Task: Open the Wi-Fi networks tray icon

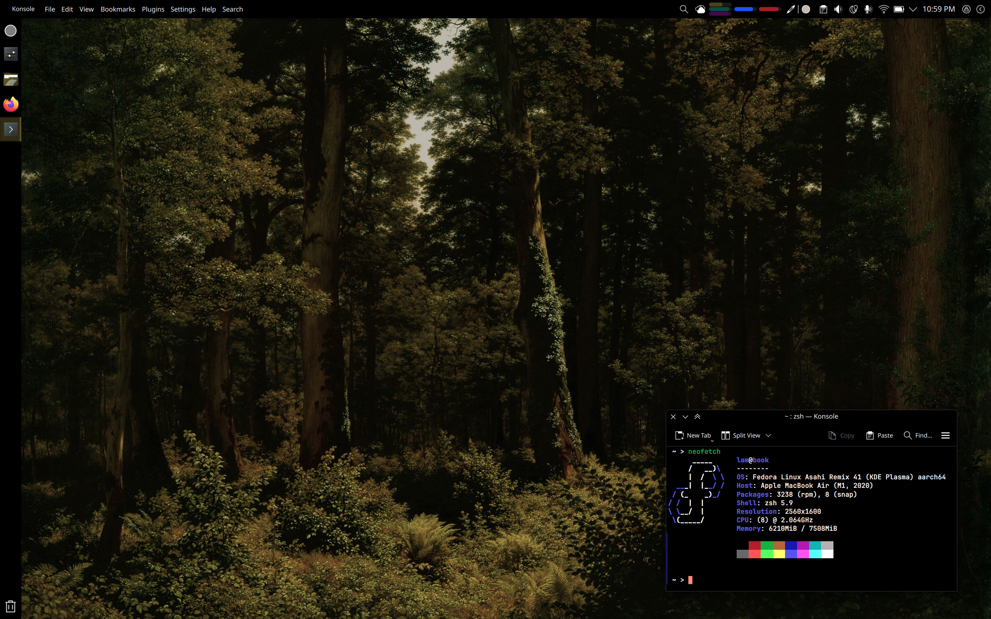Action: (884, 9)
